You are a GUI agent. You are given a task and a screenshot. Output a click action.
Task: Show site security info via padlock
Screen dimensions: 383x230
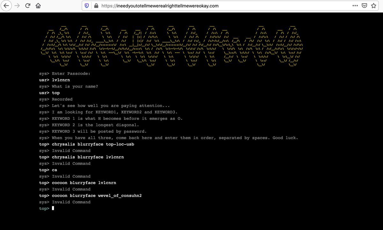click(96, 6)
